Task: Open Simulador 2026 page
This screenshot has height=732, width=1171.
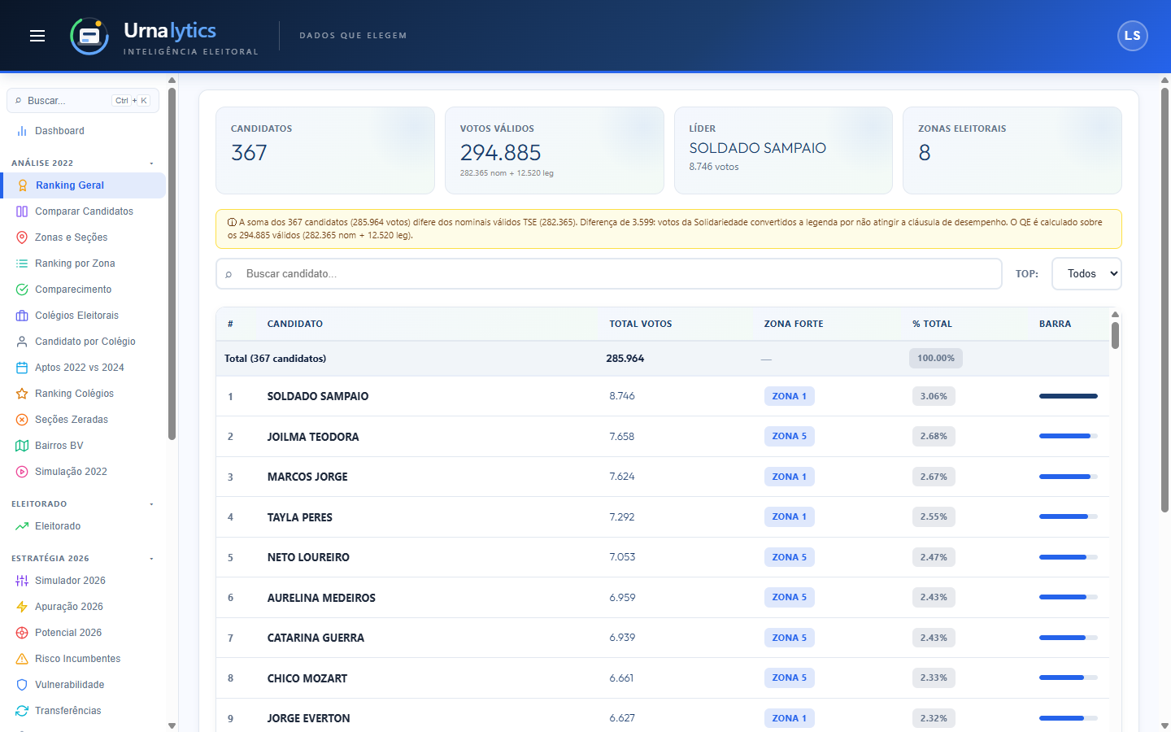Action: click(x=83, y=581)
